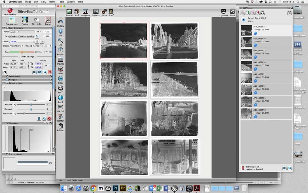Start the Scan from the toolbar
The image size is (308, 193).
(x=111, y=13)
